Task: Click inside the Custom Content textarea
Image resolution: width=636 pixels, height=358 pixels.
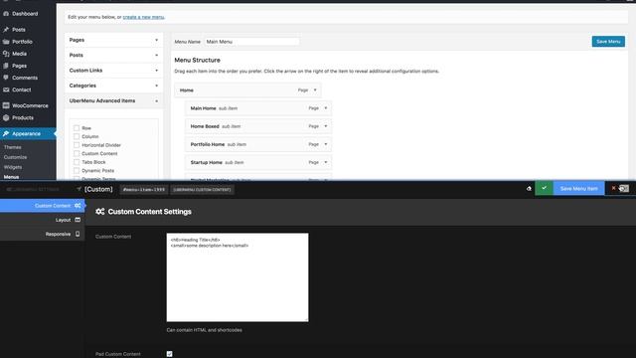Action: pos(238,277)
